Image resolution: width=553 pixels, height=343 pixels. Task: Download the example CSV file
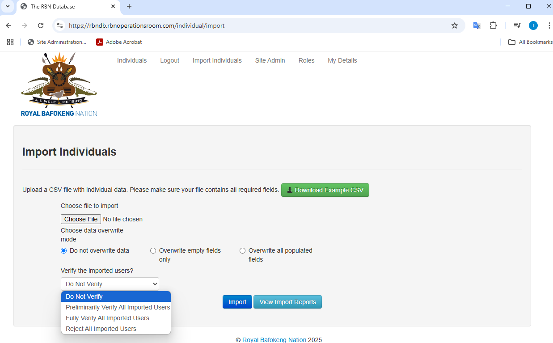(325, 190)
